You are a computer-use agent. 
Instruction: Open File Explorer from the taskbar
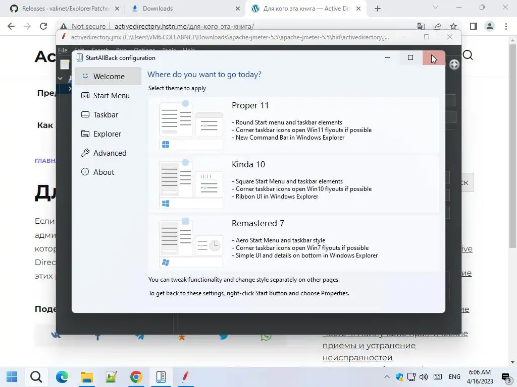click(87, 377)
